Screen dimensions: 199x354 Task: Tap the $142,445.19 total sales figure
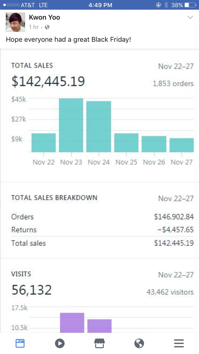(x=48, y=82)
